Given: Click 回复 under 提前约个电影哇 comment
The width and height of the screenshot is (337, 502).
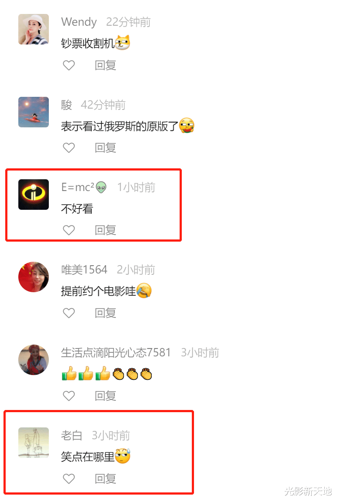Looking at the screenshot, I should pos(106,313).
